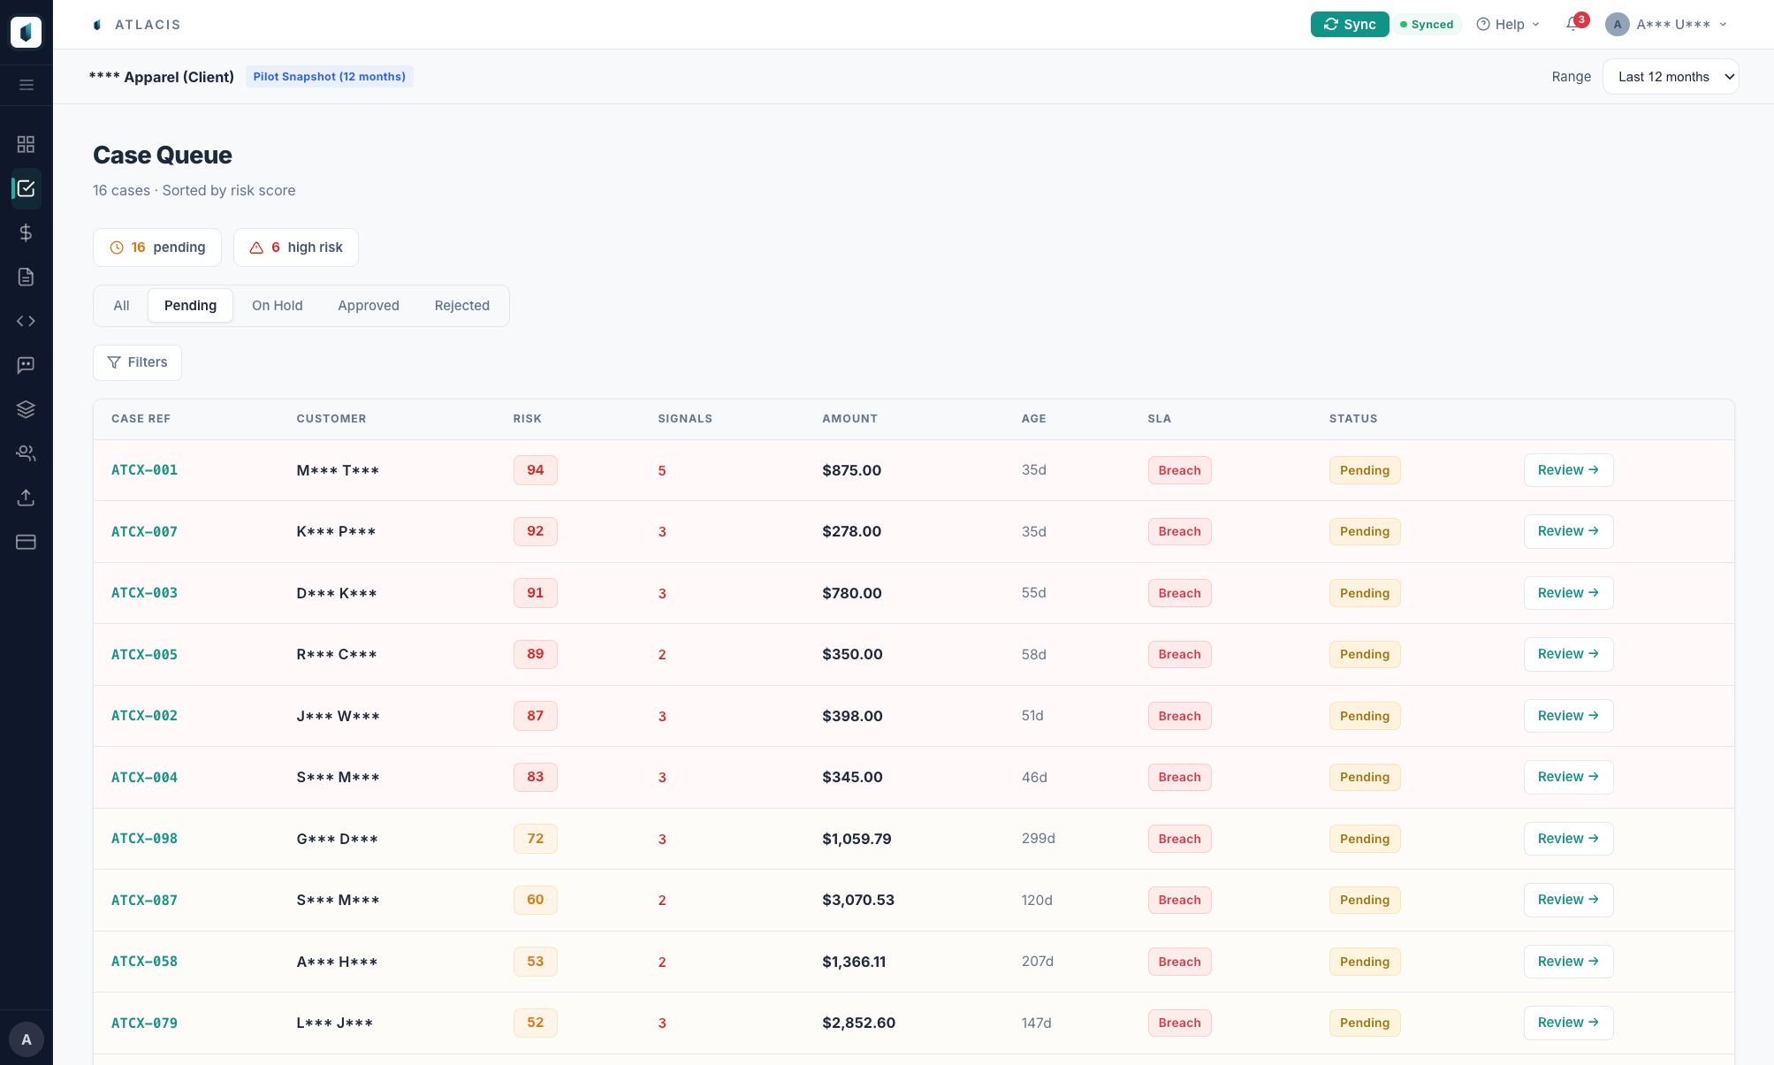The image size is (1774, 1065).
Task: Open the chat message sidebar icon
Action: [27, 365]
